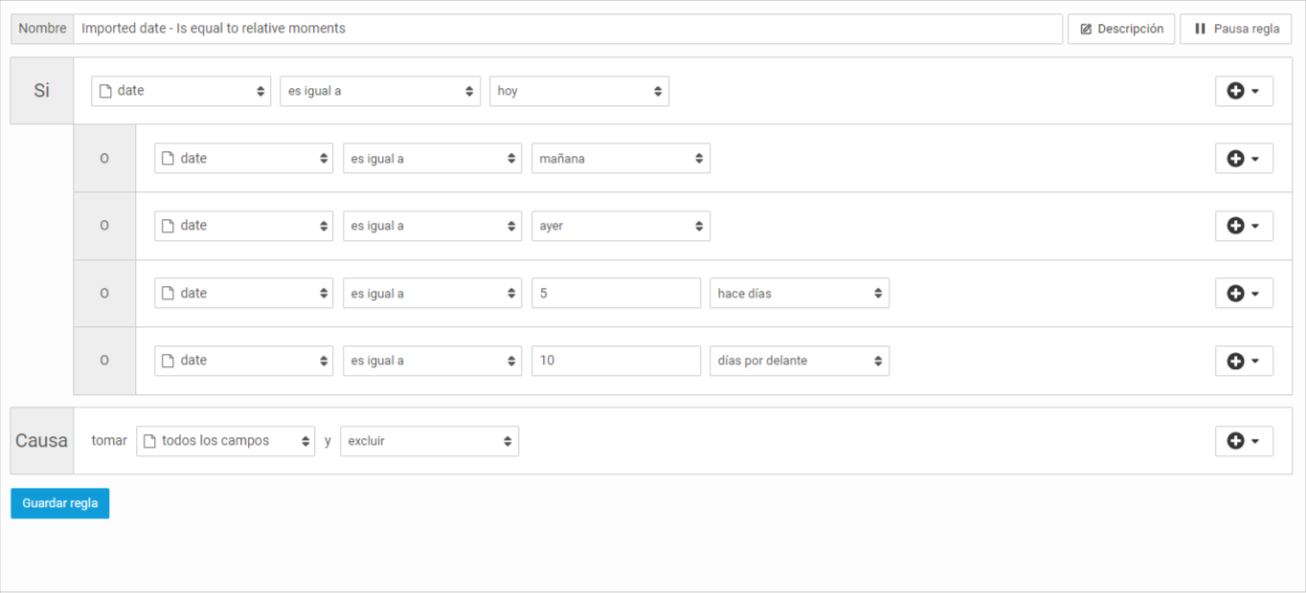Click the pause icon on Pausa regla
1306x593 pixels.
coord(1200,29)
